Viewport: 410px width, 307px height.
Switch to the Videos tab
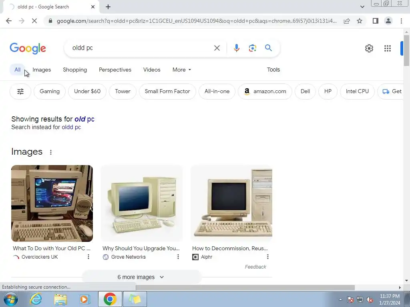tap(152, 70)
